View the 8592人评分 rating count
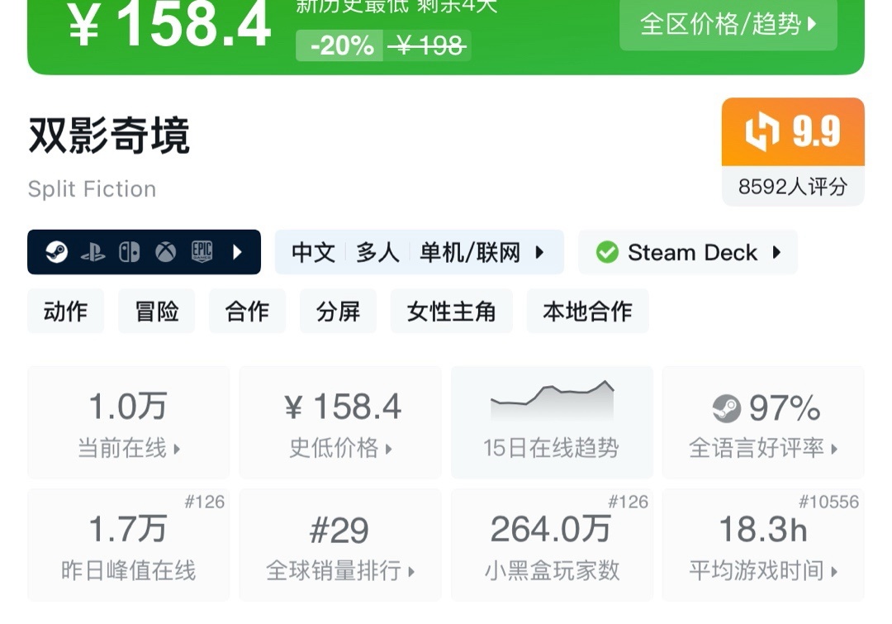This screenshot has height=624, width=892. pyautogui.click(x=793, y=186)
